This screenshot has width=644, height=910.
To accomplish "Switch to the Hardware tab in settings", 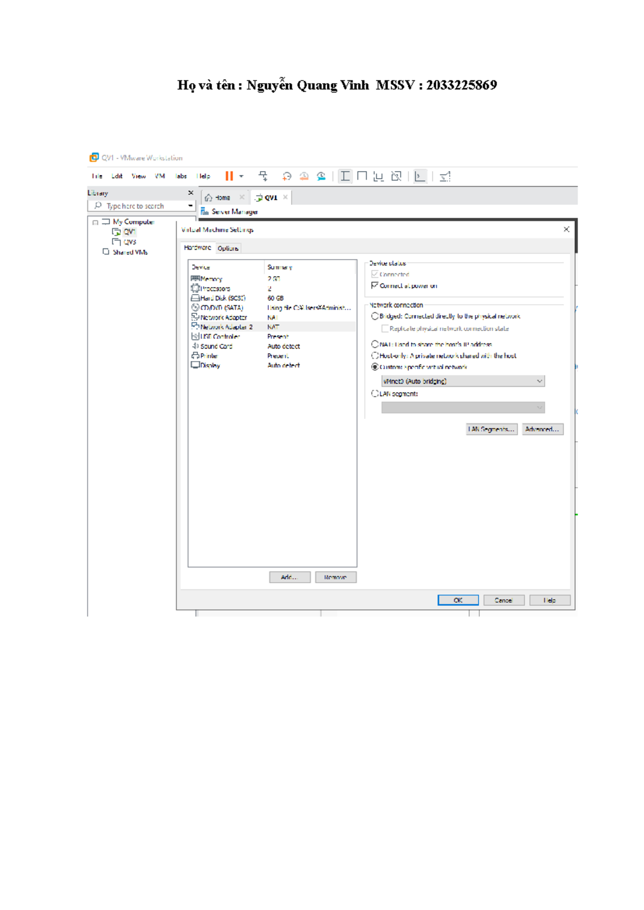I will [197, 247].
